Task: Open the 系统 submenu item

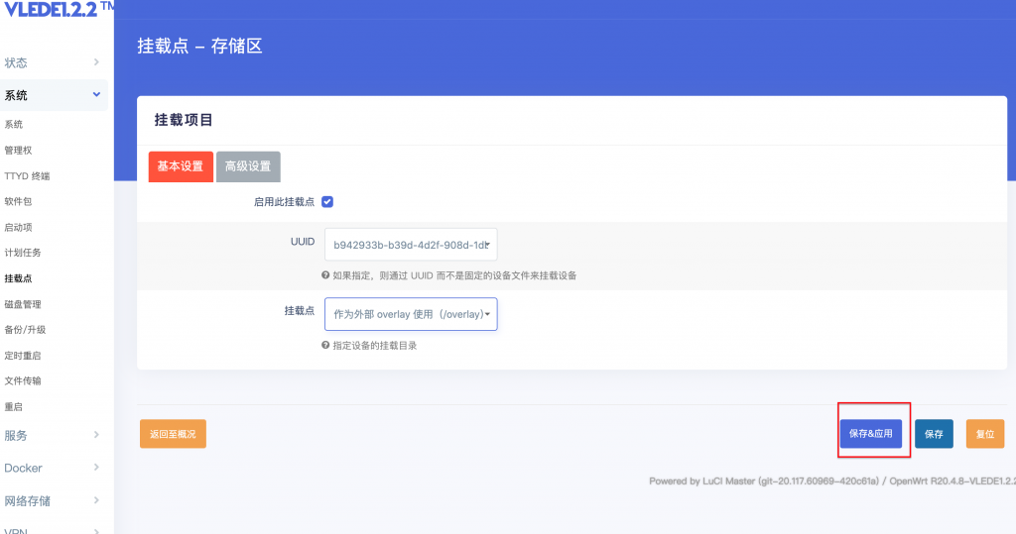Action: 14,124
